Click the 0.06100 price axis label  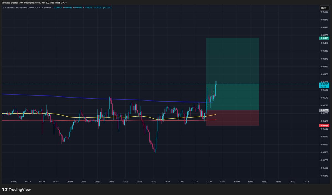coord(324,74)
